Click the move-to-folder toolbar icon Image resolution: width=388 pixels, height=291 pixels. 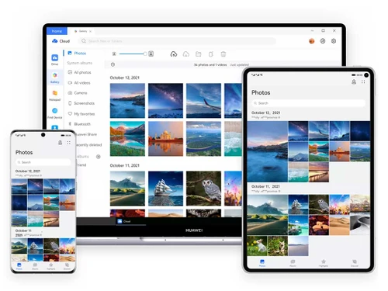coord(199,54)
